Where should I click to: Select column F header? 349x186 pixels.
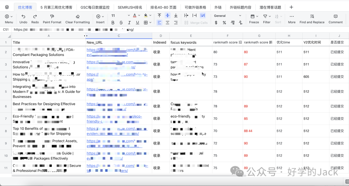pyautogui.click(x=227, y=36)
